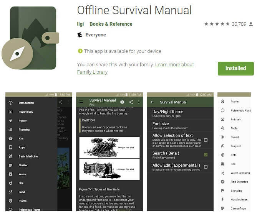Image resolution: width=257 pixels, height=215 pixels.
Task: Select Psychology icon in drawer
Action: [10, 112]
